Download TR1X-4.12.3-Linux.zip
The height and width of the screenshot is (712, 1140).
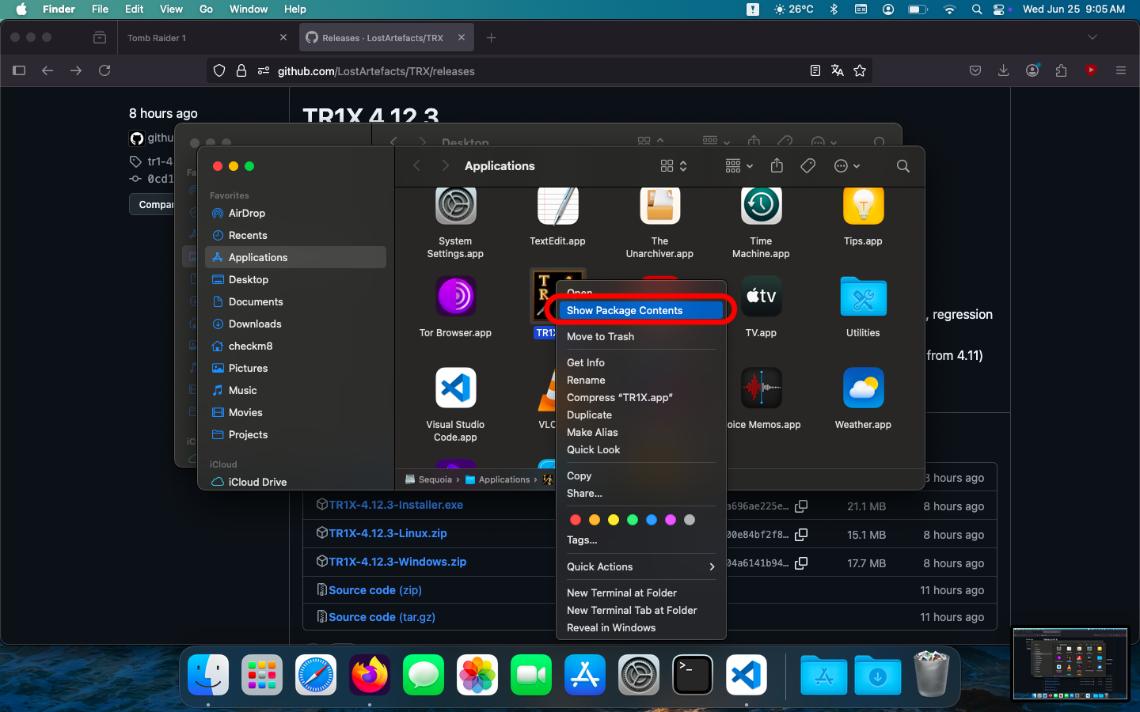click(x=388, y=533)
